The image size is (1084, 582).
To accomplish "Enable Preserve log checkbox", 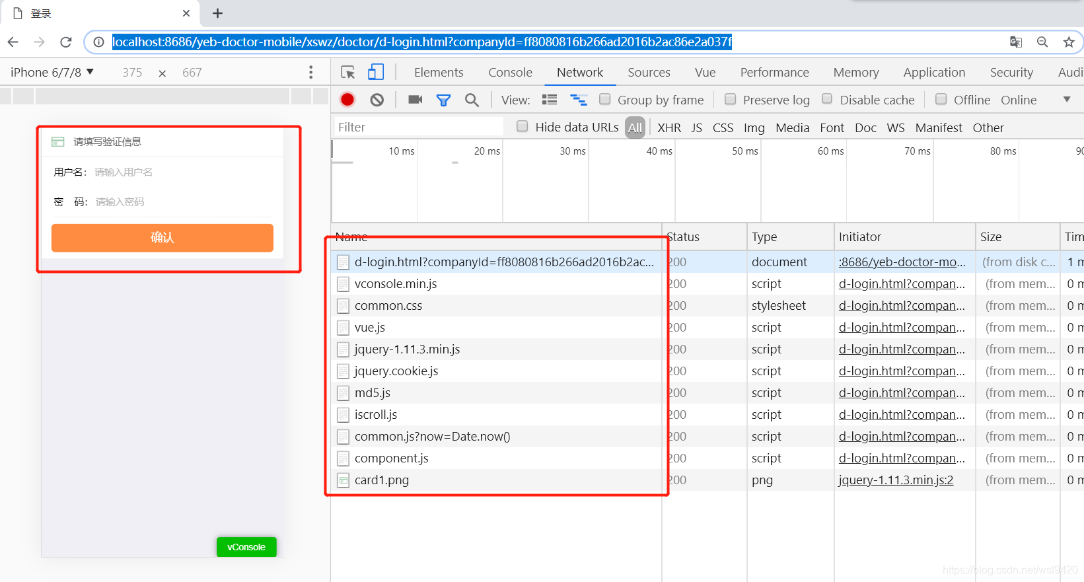I will tap(730, 99).
